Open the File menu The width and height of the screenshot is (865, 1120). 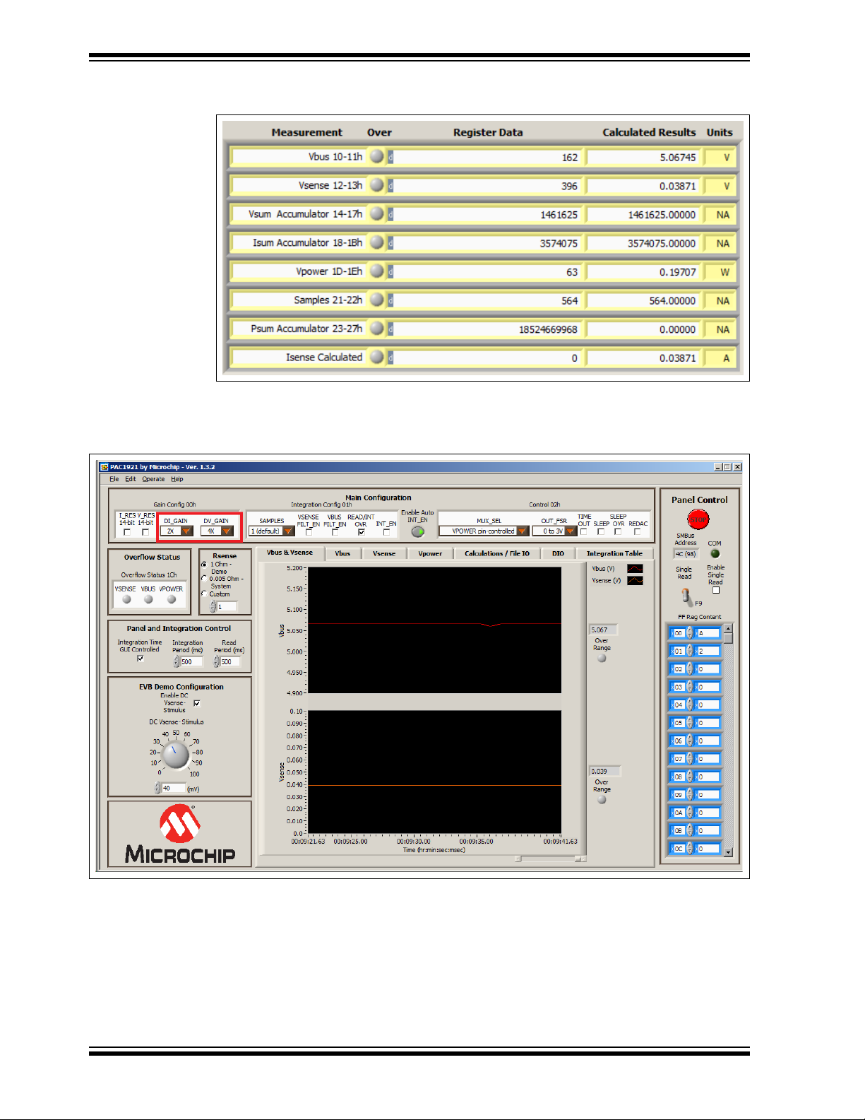point(114,479)
